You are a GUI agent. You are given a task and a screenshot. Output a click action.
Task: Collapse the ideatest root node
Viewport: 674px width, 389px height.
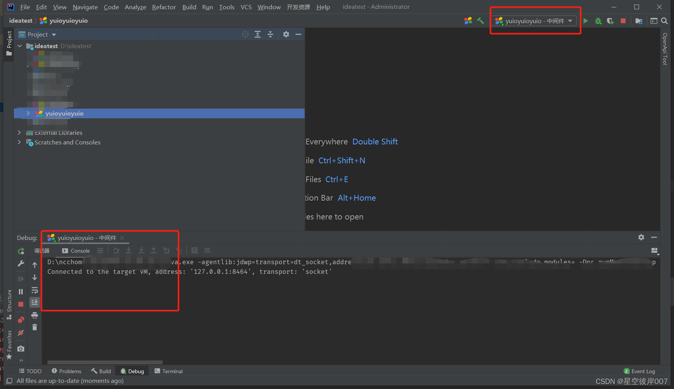pyautogui.click(x=20, y=46)
